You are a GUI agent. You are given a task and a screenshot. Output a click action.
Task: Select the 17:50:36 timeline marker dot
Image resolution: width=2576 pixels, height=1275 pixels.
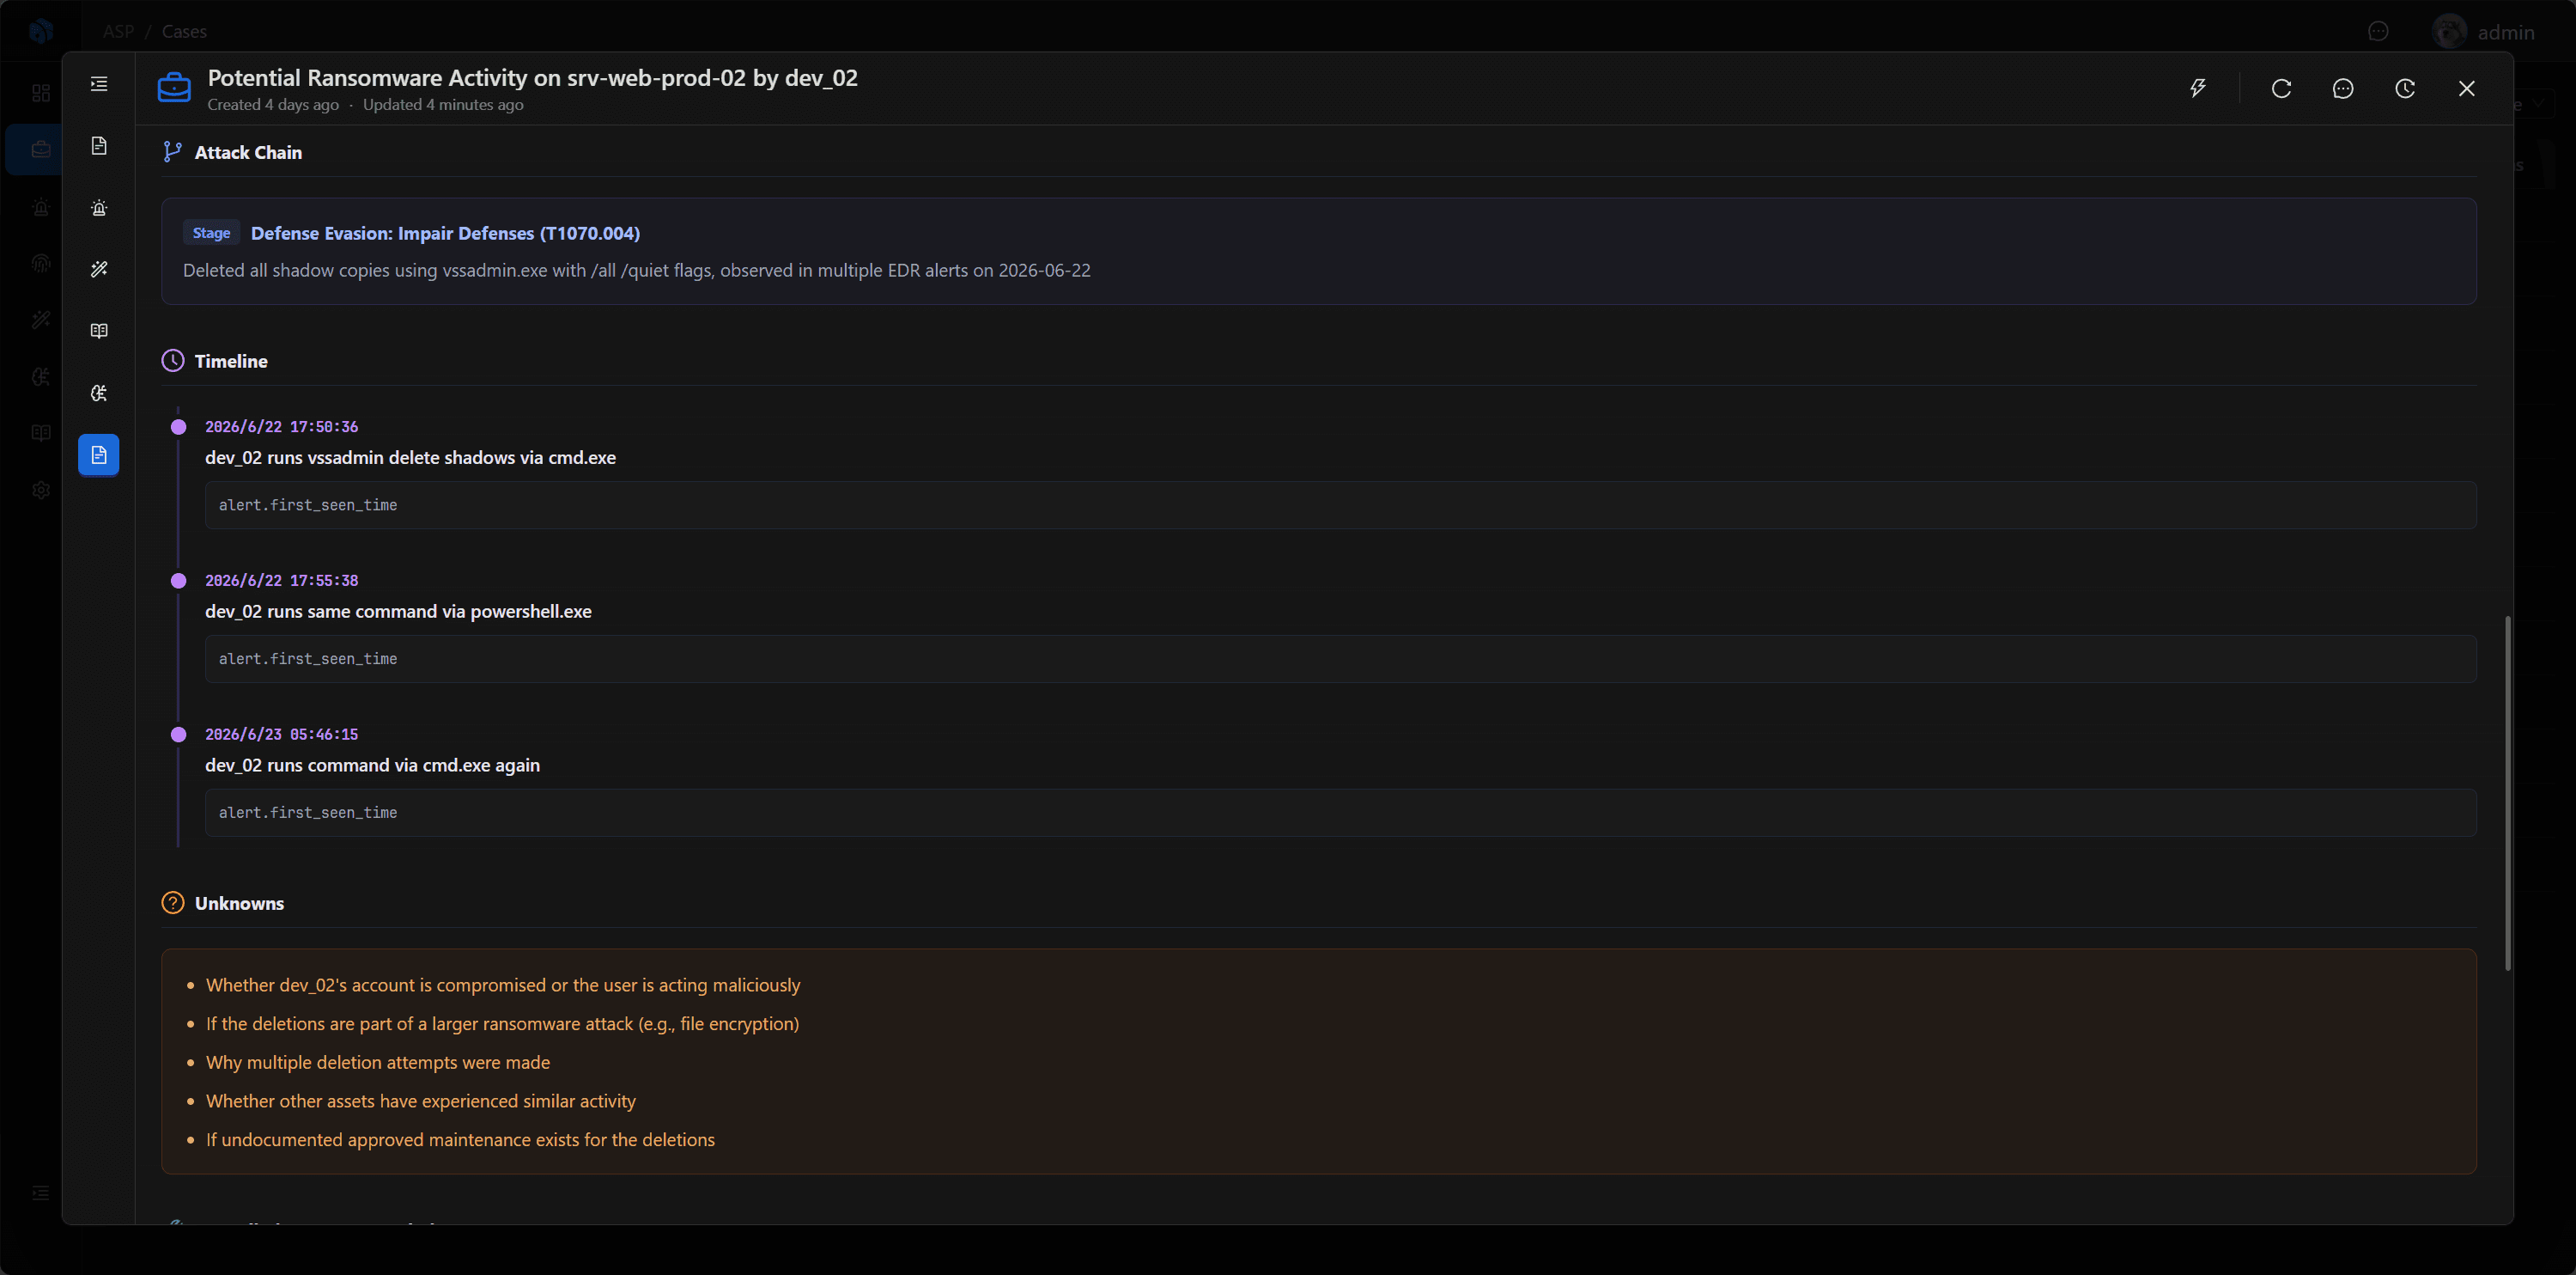(x=179, y=427)
